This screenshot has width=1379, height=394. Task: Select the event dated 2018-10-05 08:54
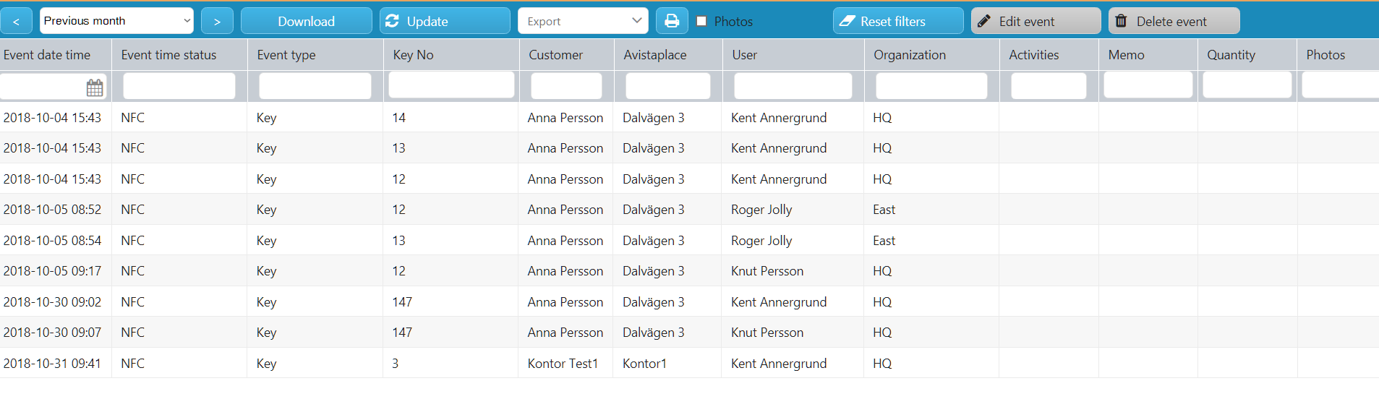coord(689,240)
